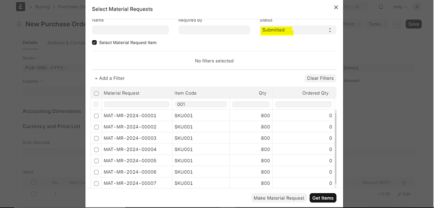434x208 pixels.
Task: Click the Get Items button
Action: [x=323, y=198]
